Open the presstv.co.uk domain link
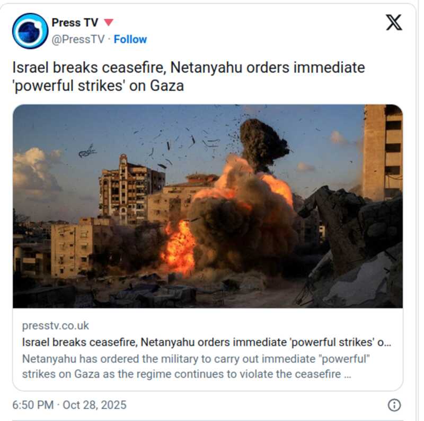 point(56,325)
